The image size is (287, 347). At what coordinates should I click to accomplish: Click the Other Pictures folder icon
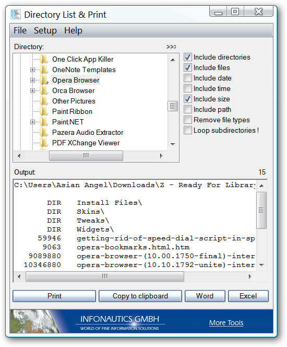[44, 101]
